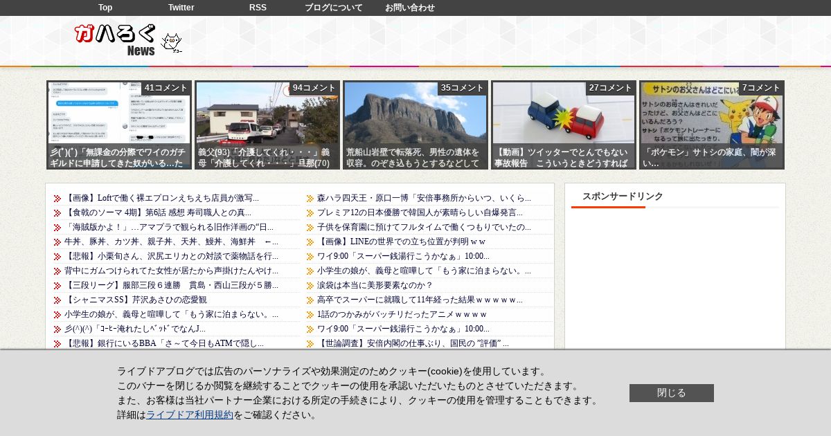This screenshot has height=436, width=831.
Task: Open 【シャニマスSS】芹沢あさひの恋愛観 link
Action: pos(136,300)
